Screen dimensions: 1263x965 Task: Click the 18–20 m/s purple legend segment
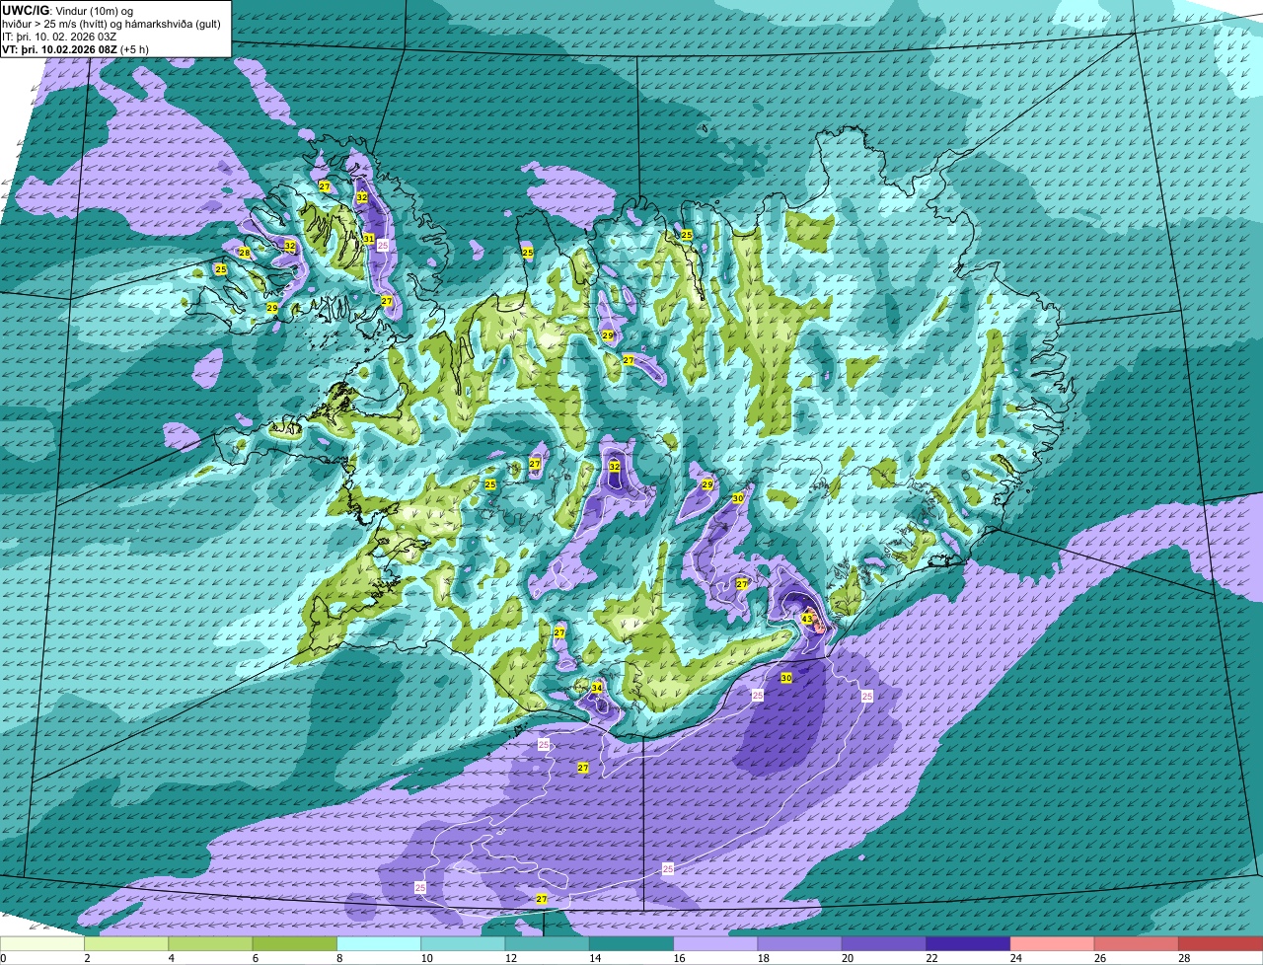[800, 944]
